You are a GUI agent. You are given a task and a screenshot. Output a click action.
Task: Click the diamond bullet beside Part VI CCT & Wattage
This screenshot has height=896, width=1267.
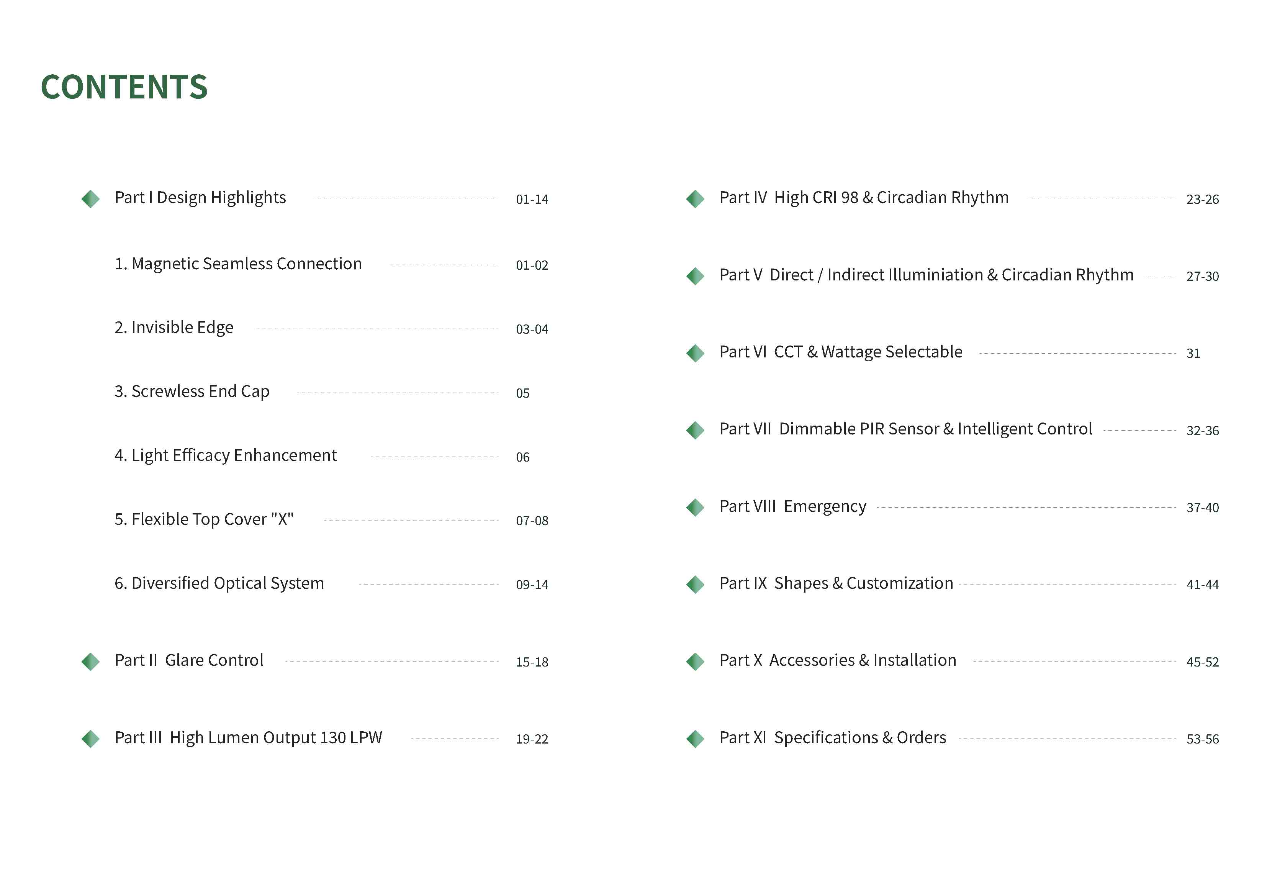click(x=695, y=353)
